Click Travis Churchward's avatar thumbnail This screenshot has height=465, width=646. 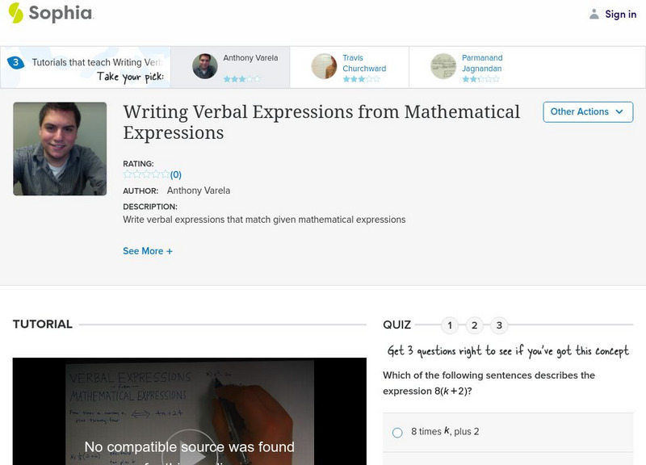pos(324,66)
